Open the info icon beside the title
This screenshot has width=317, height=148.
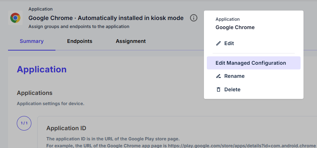pyautogui.click(x=194, y=18)
